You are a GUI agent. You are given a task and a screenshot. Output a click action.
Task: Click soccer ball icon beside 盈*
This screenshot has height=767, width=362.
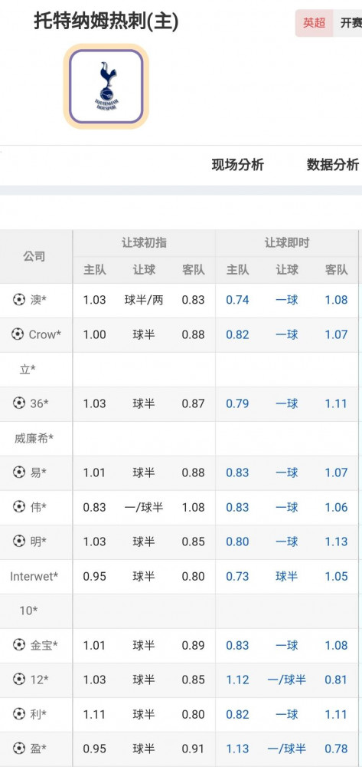[19, 749]
